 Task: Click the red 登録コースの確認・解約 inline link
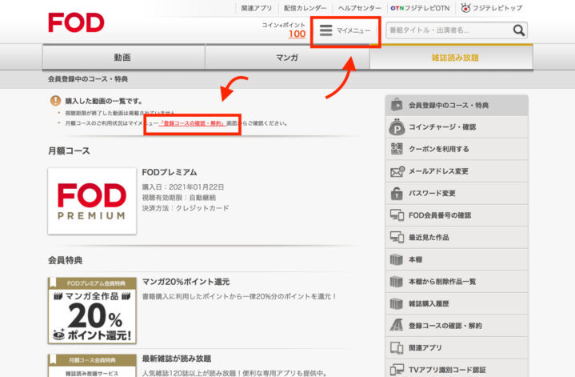pyautogui.click(x=192, y=123)
